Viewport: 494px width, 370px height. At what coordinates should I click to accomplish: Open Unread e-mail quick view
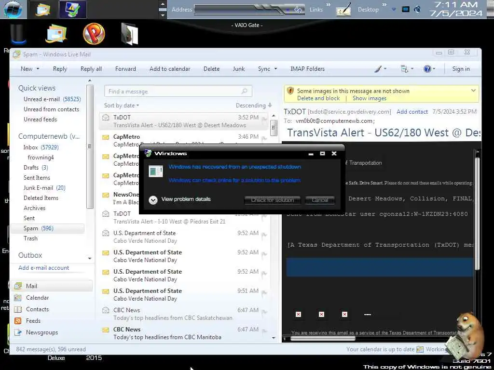[52, 99]
